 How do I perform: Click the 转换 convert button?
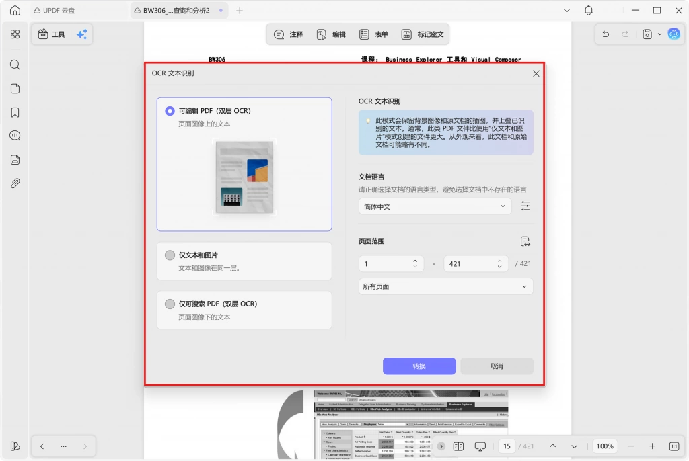point(419,366)
